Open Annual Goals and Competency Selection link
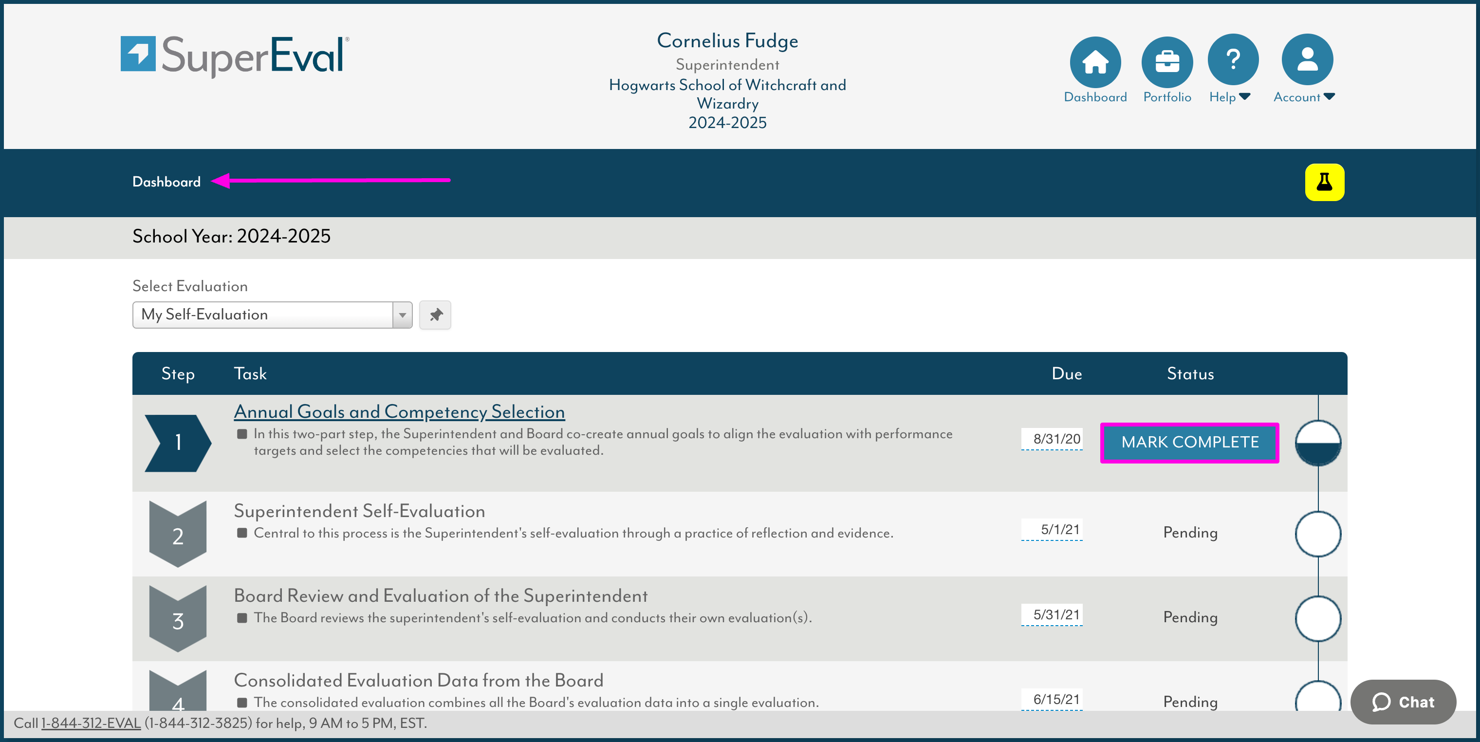Screen dimensions: 1480x742 (399, 411)
